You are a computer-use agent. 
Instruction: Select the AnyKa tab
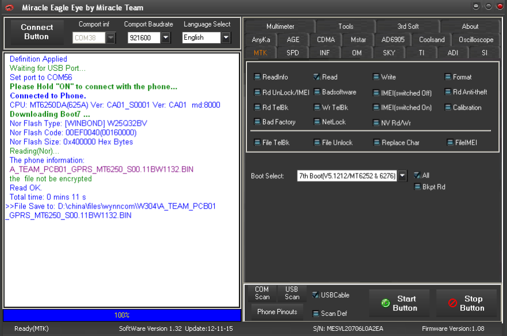(261, 40)
